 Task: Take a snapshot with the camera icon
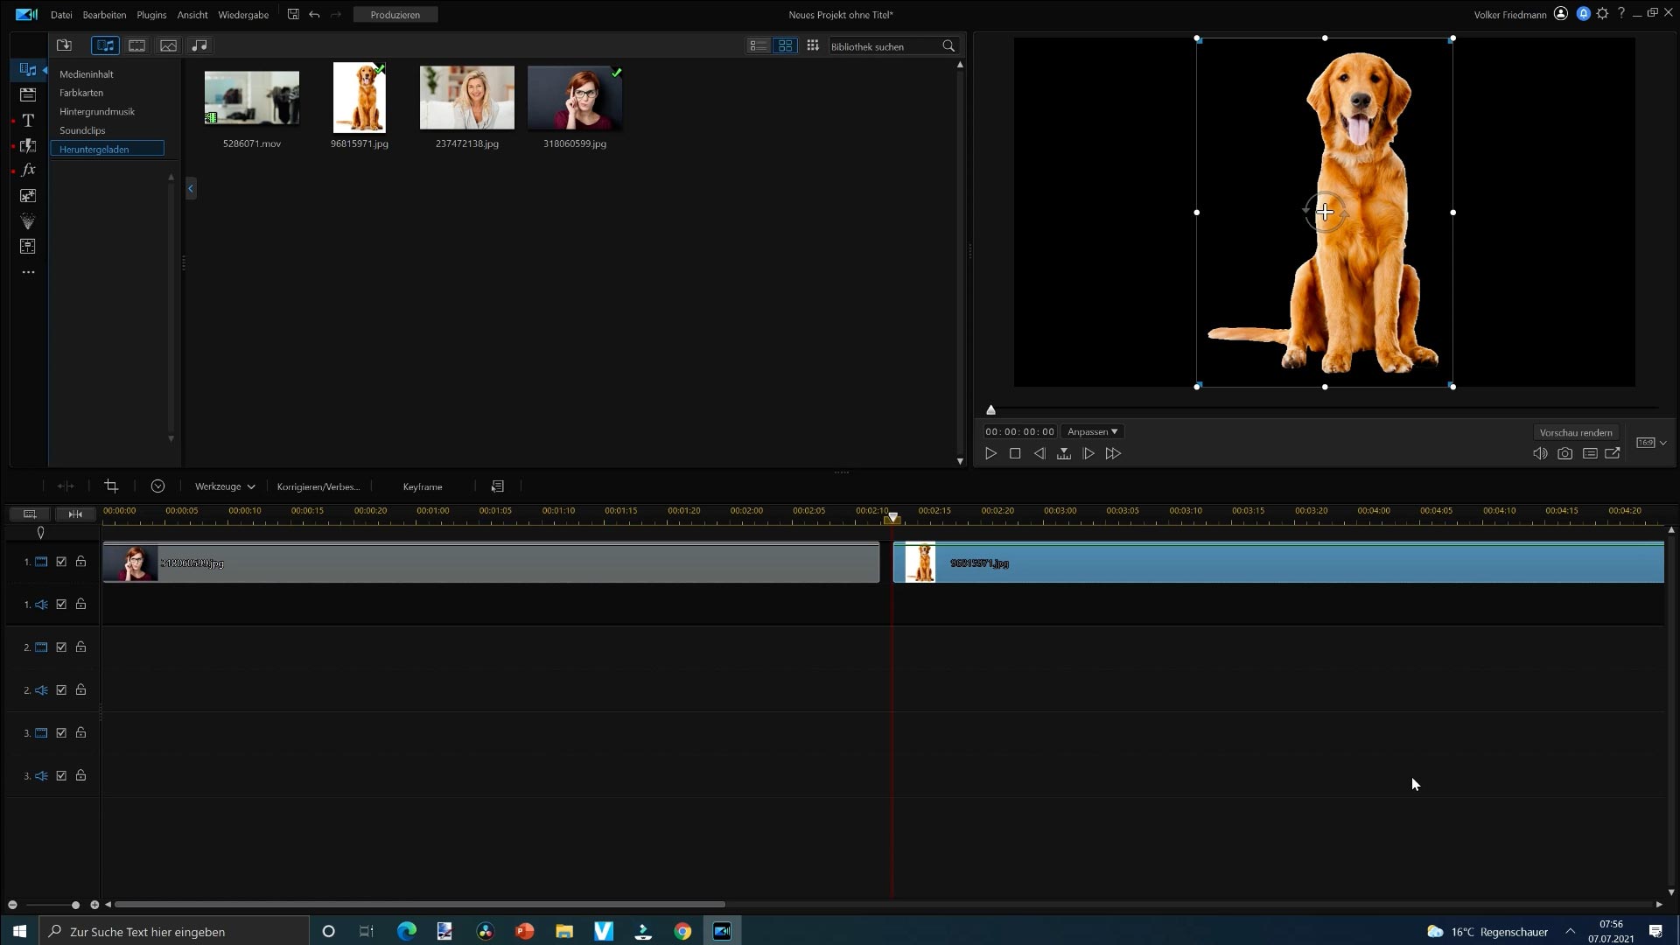coord(1564,453)
